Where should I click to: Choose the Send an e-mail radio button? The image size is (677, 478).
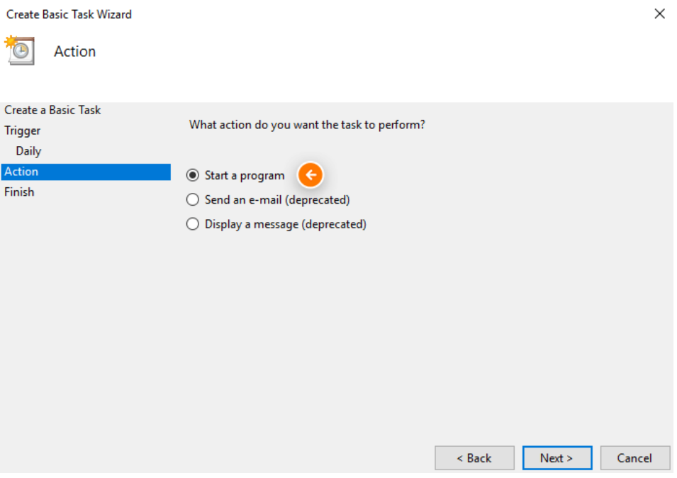[x=193, y=200]
